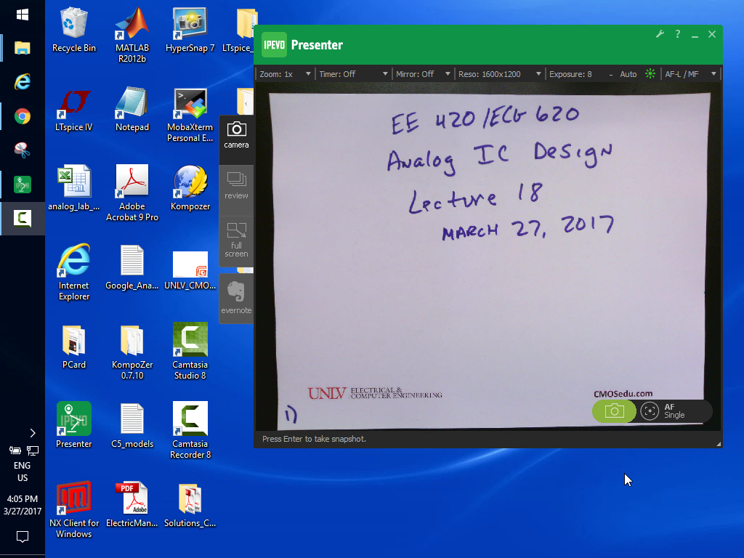
Task: Click the battery power tray icon
Action: click(x=15, y=450)
